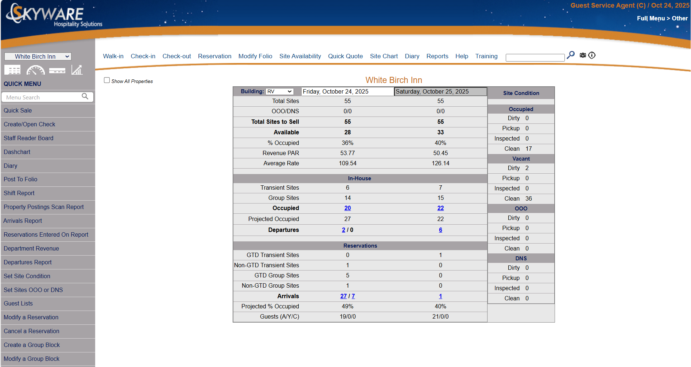Screen dimensions: 691x367
Task: Click the calendar grid icon in sidebar
Action: click(x=12, y=70)
